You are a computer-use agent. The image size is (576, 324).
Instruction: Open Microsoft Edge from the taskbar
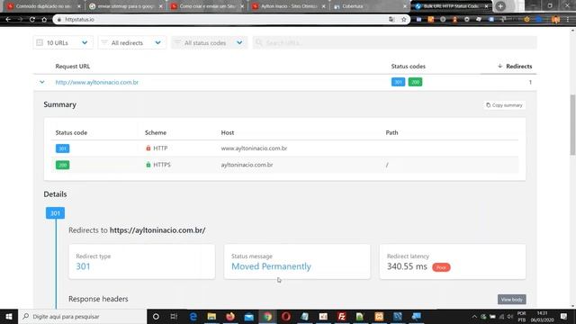coord(193,316)
